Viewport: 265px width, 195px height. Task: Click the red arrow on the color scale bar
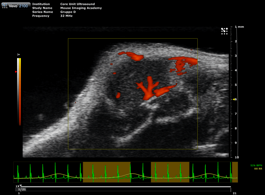point(16,72)
